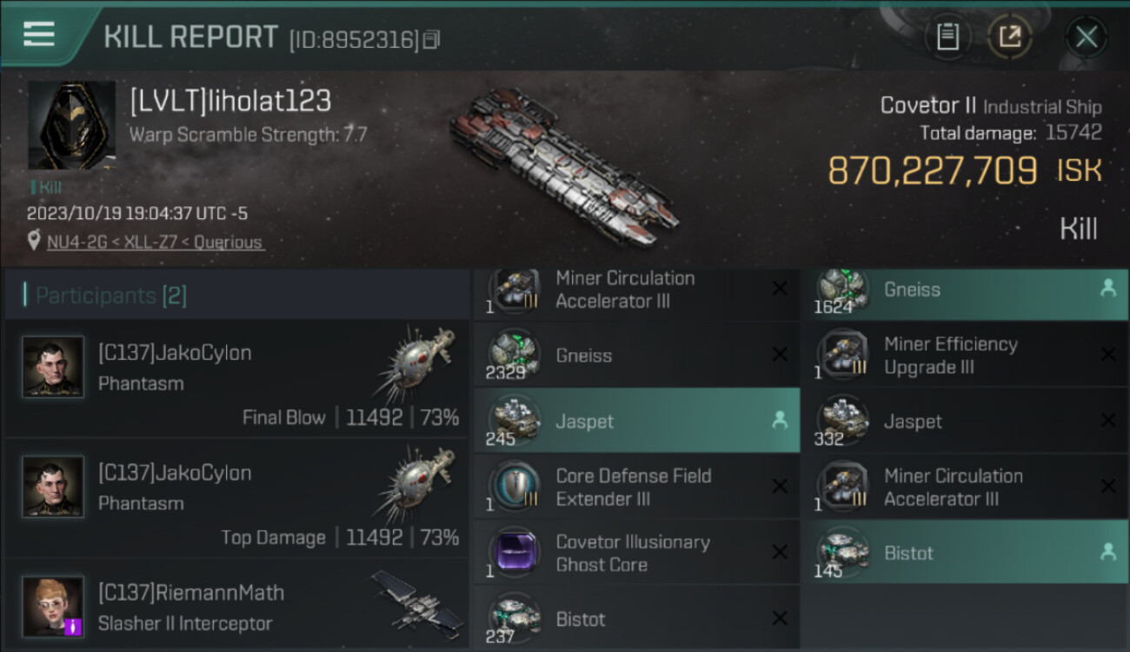Open the NU4-2G location link

tap(78, 243)
